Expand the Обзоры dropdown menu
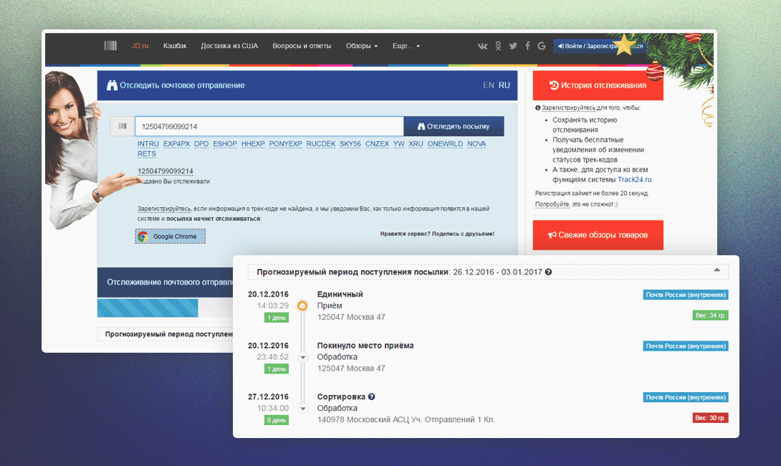Image resolution: width=781 pixels, height=466 pixels. pyautogui.click(x=361, y=46)
